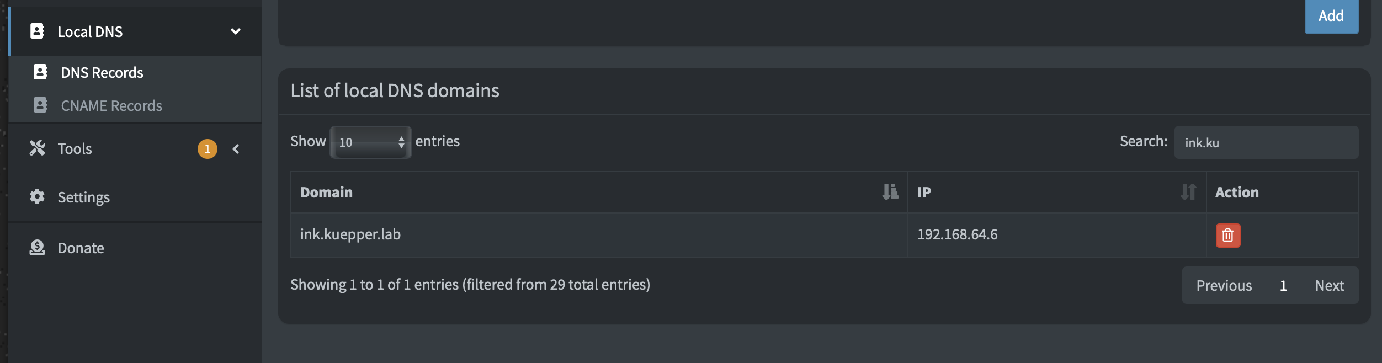Click the Search field containing ink.ku
The image size is (1382, 363).
coord(1266,142)
